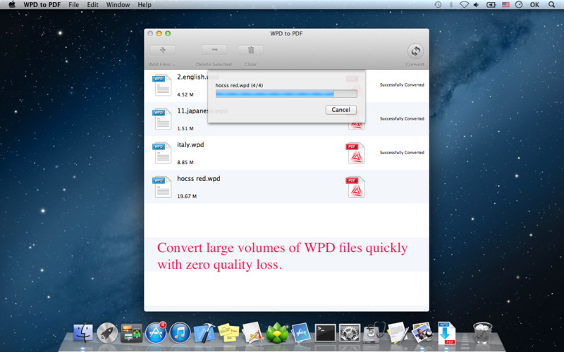
Task: Open the Apple menu
Action: pos(12,5)
